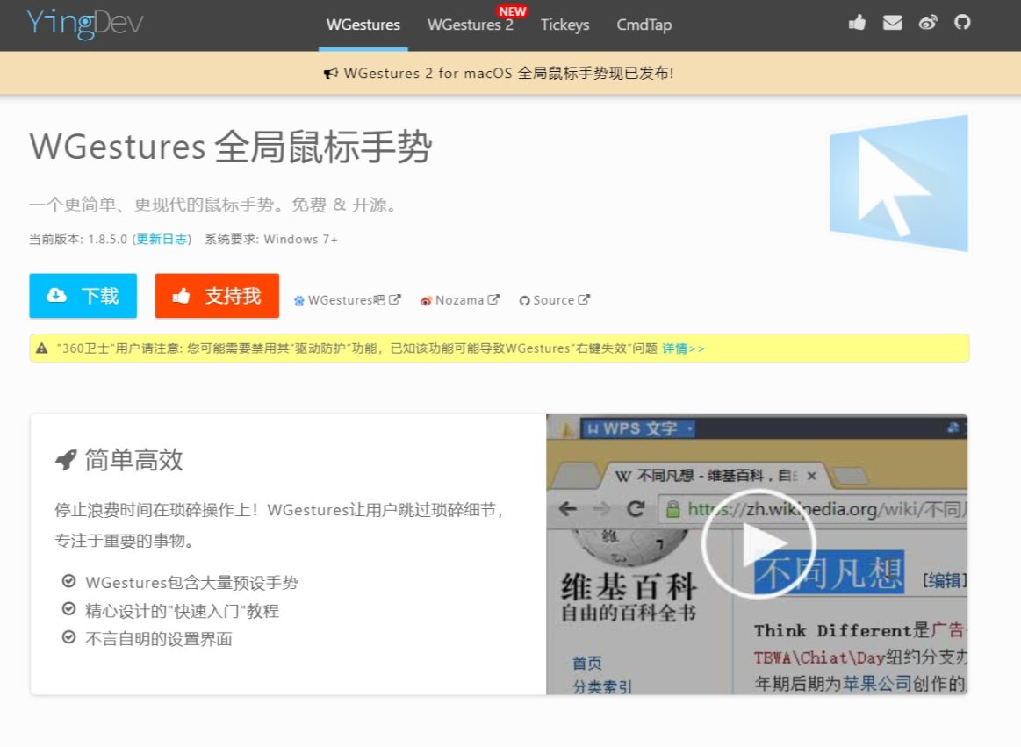Open the Nozama Weibo link

(x=460, y=300)
